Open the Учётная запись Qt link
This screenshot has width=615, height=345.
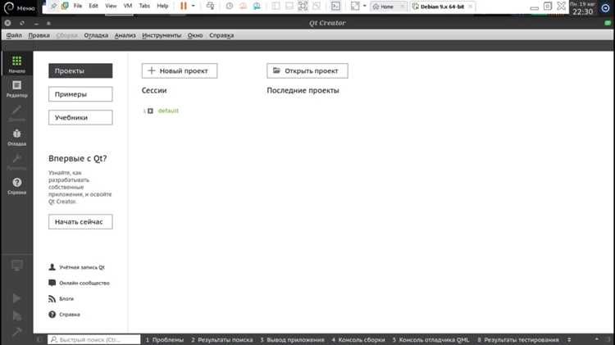coord(81,267)
